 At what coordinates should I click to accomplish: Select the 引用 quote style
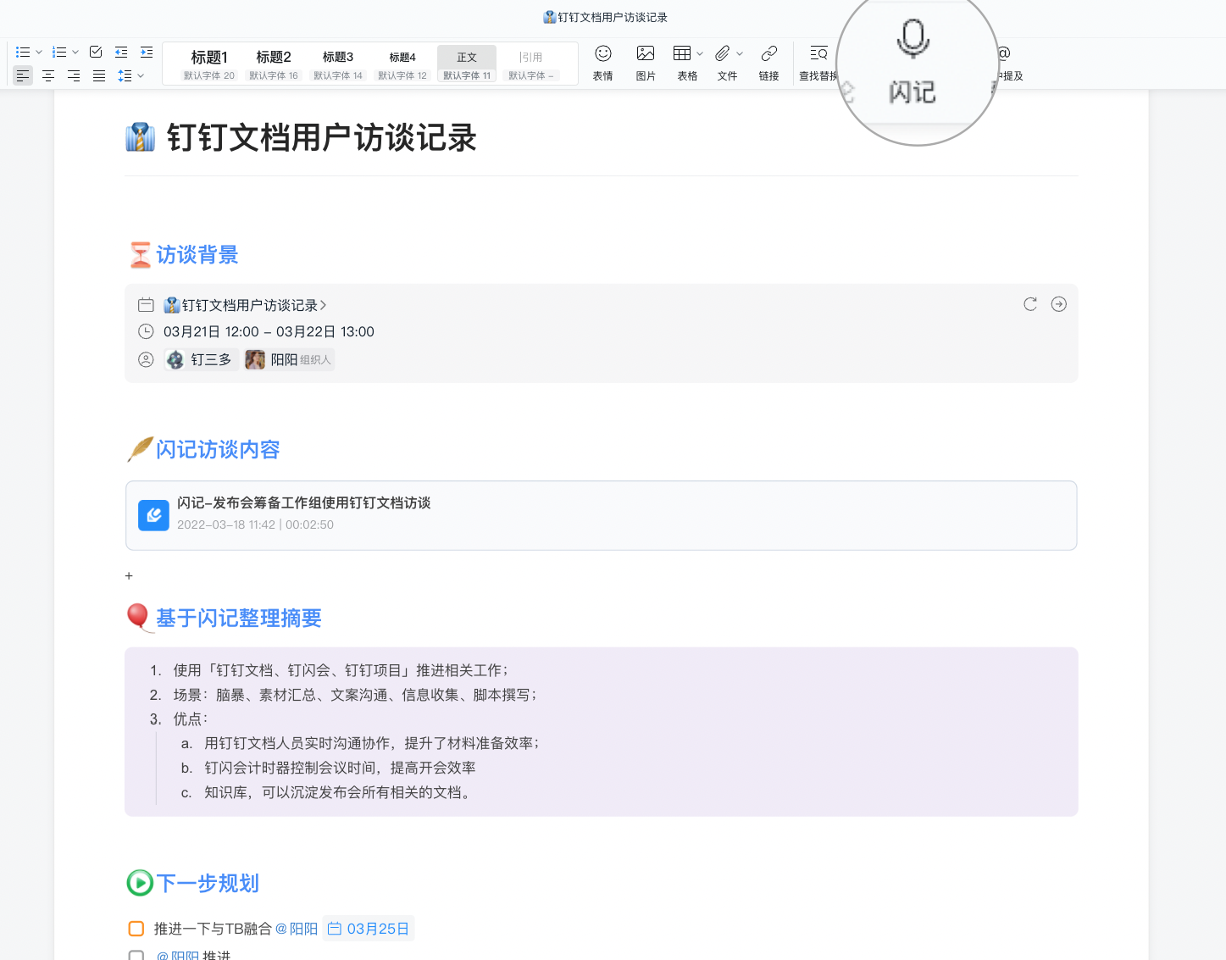pos(531,57)
